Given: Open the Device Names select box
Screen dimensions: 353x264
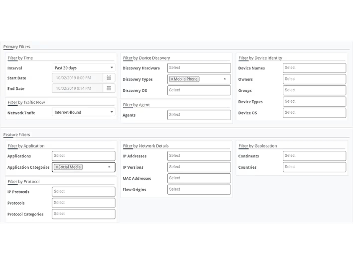Looking at the screenshot, I should [x=314, y=68].
